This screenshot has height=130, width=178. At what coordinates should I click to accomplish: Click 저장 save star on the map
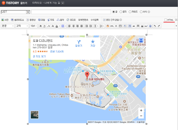point(93,43)
